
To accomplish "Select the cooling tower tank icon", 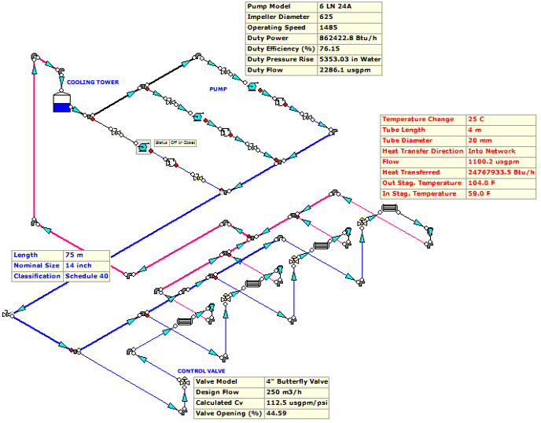I will tap(61, 103).
